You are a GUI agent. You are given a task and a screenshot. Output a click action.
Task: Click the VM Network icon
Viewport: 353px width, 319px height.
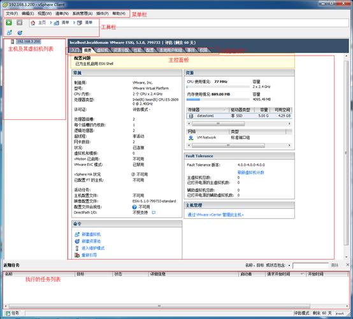pyautogui.click(x=191, y=138)
